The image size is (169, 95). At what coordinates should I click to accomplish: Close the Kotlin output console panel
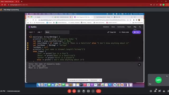[x=139, y=65]
